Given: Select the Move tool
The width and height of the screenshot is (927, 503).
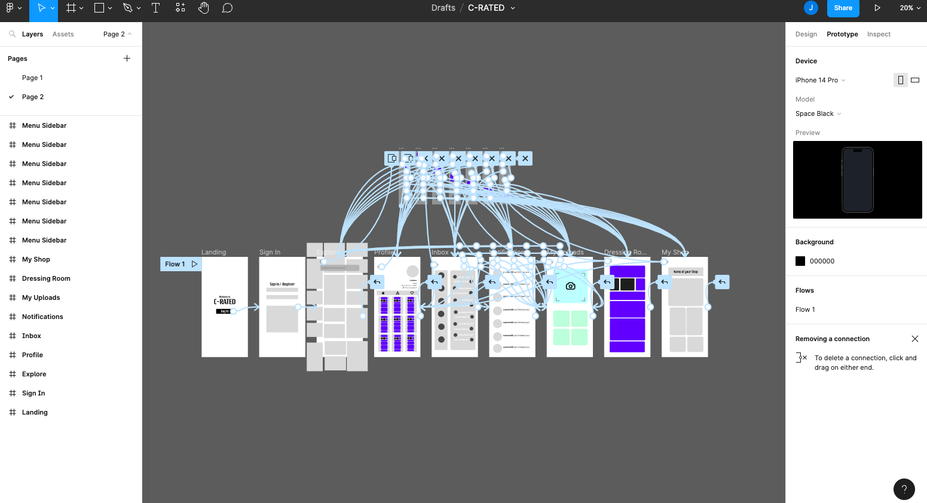Looking at the screenshot, I should pos(41,8).
